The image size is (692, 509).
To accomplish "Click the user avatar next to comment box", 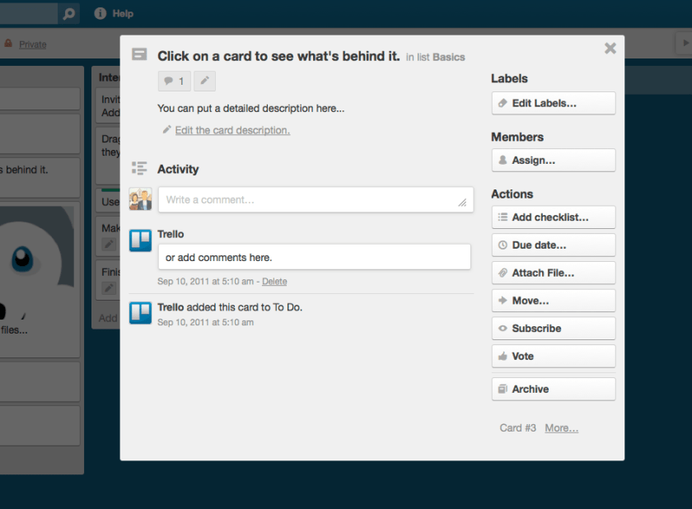I will pyautogui.click(x=140, y=199).
